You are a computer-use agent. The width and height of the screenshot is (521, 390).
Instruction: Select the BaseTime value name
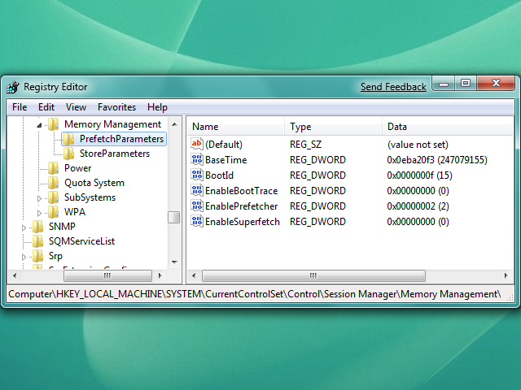click(x=225, y=160)
